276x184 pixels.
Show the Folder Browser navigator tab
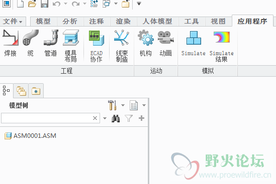tap(21, 91)
